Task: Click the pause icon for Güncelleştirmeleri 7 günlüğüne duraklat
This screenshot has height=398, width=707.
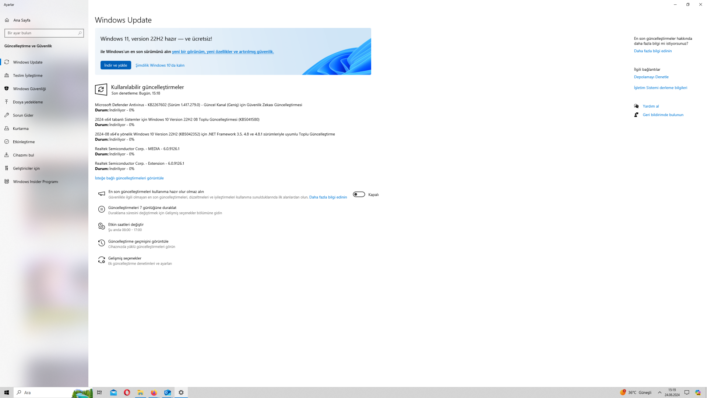Action: click(102, 209)
